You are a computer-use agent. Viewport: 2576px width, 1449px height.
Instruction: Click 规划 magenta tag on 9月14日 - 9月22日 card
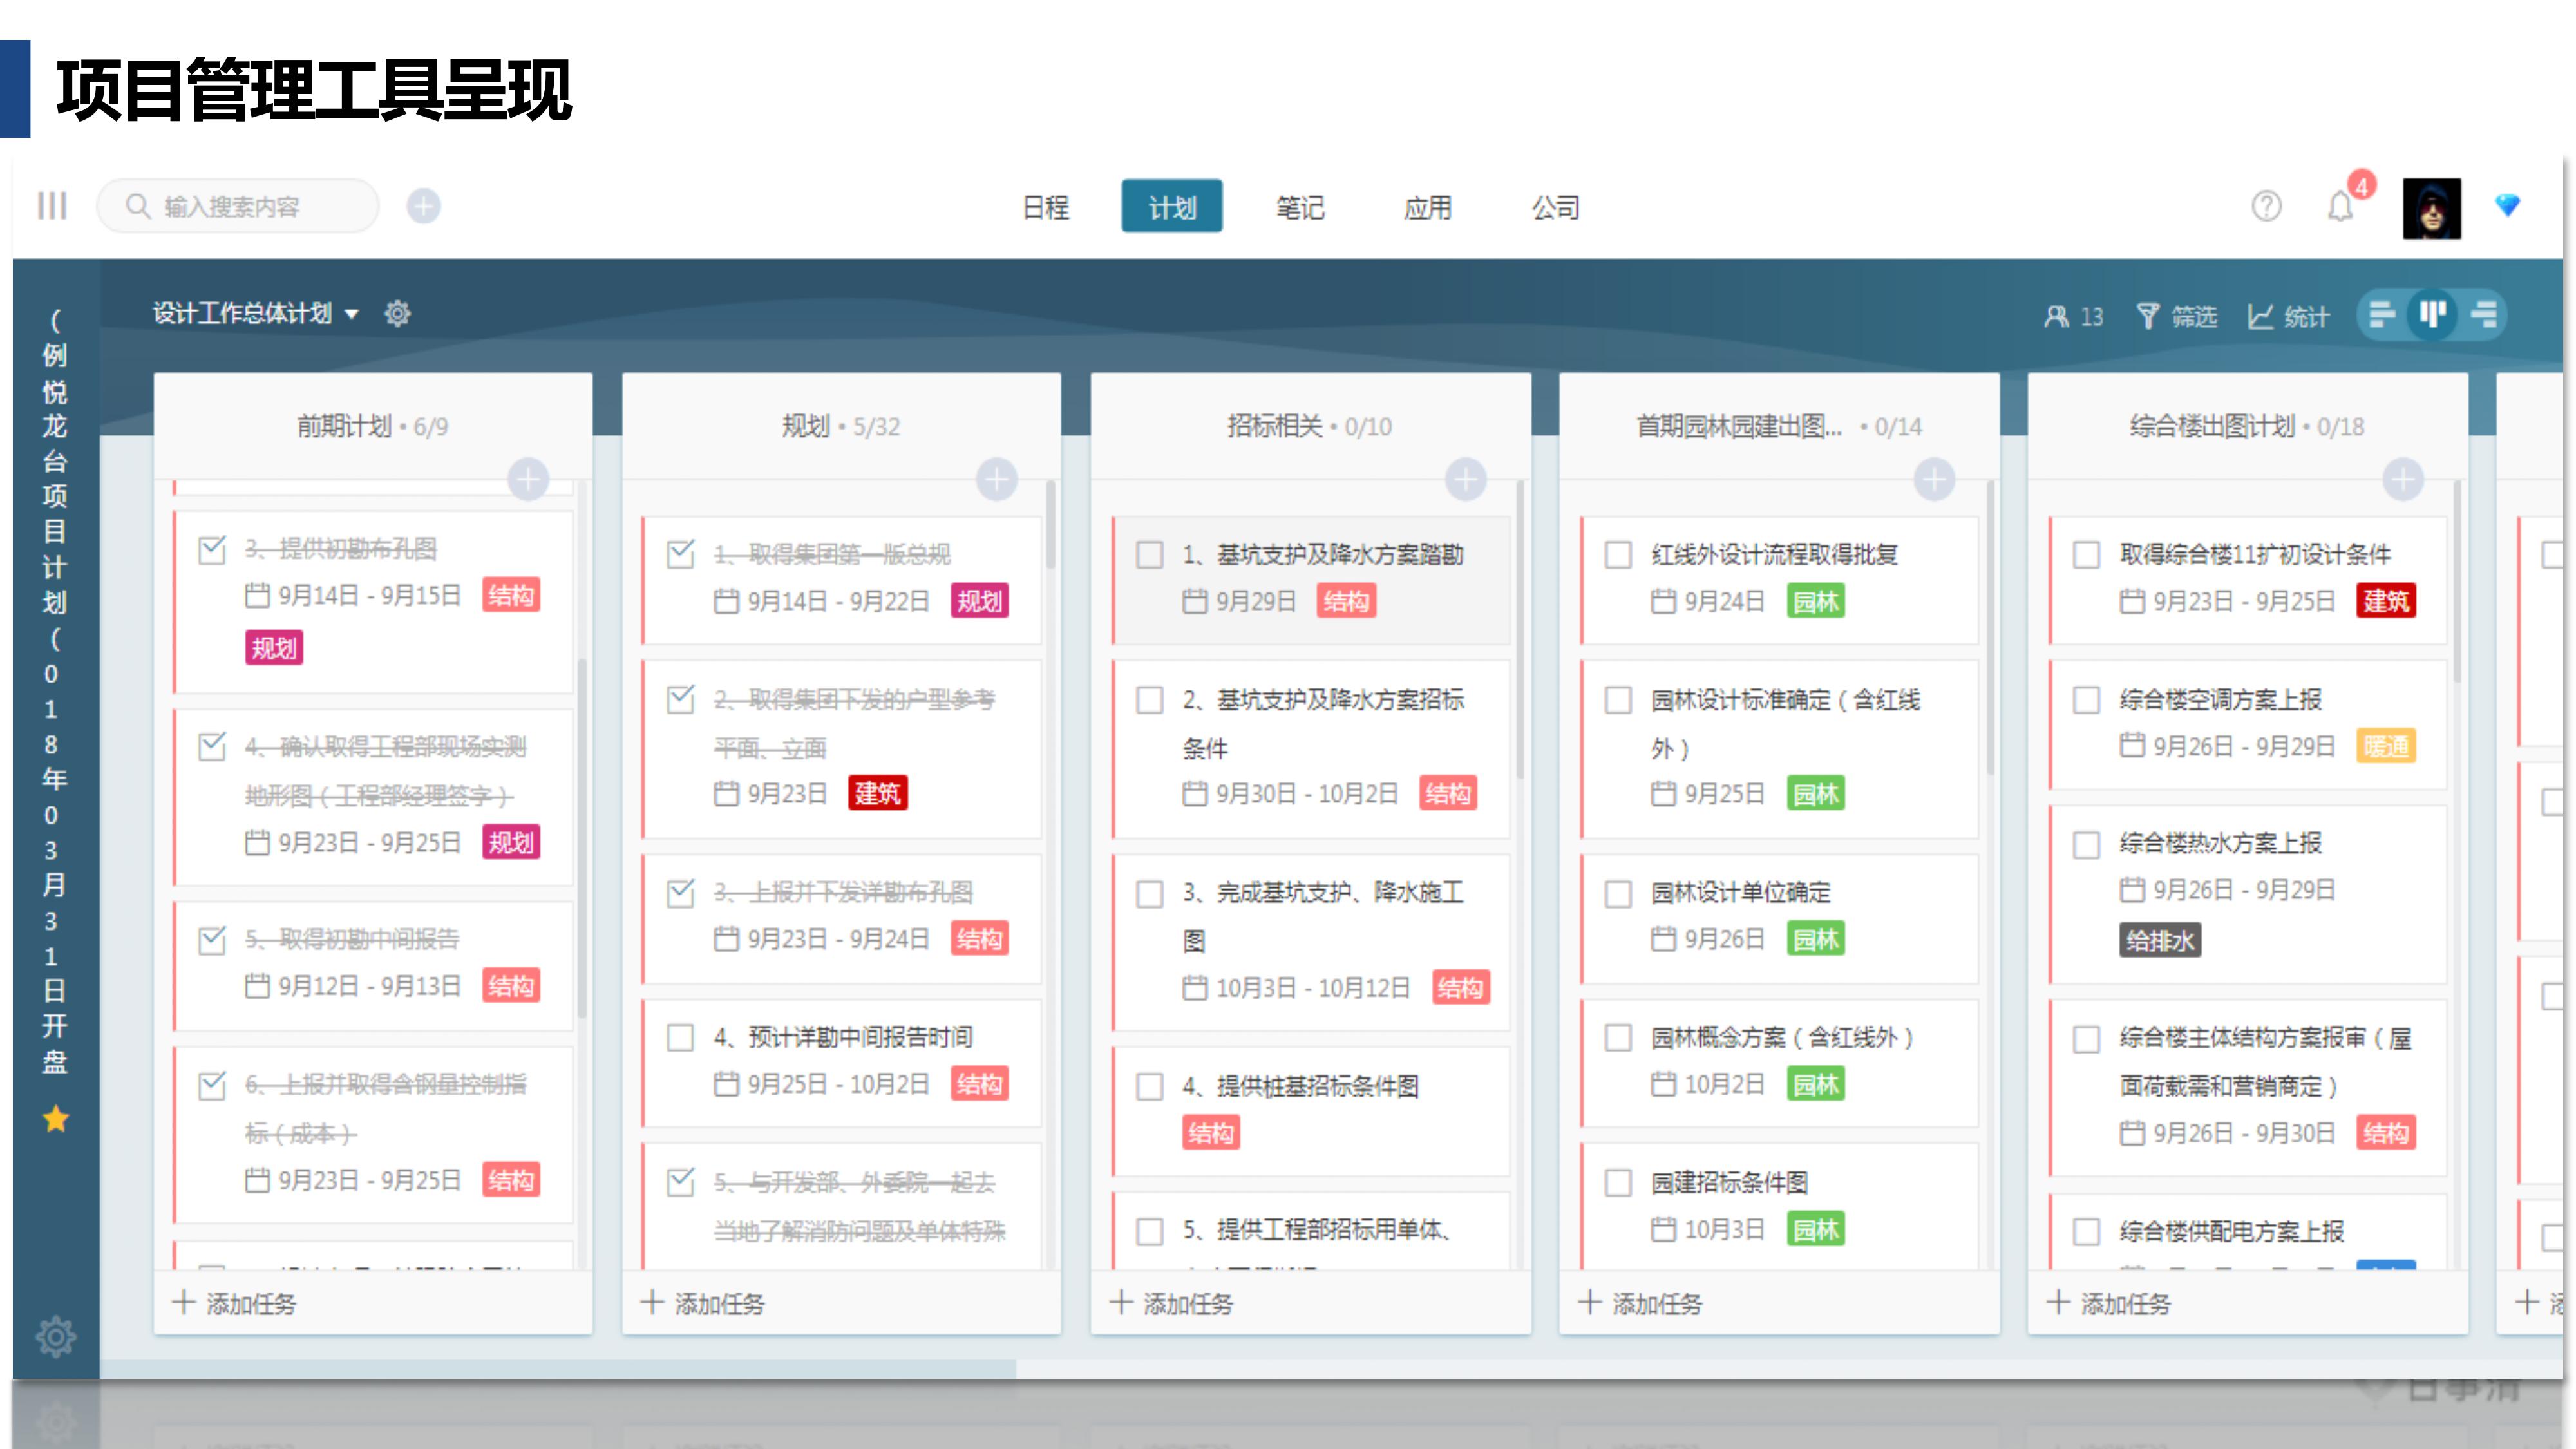pos(979,601)
